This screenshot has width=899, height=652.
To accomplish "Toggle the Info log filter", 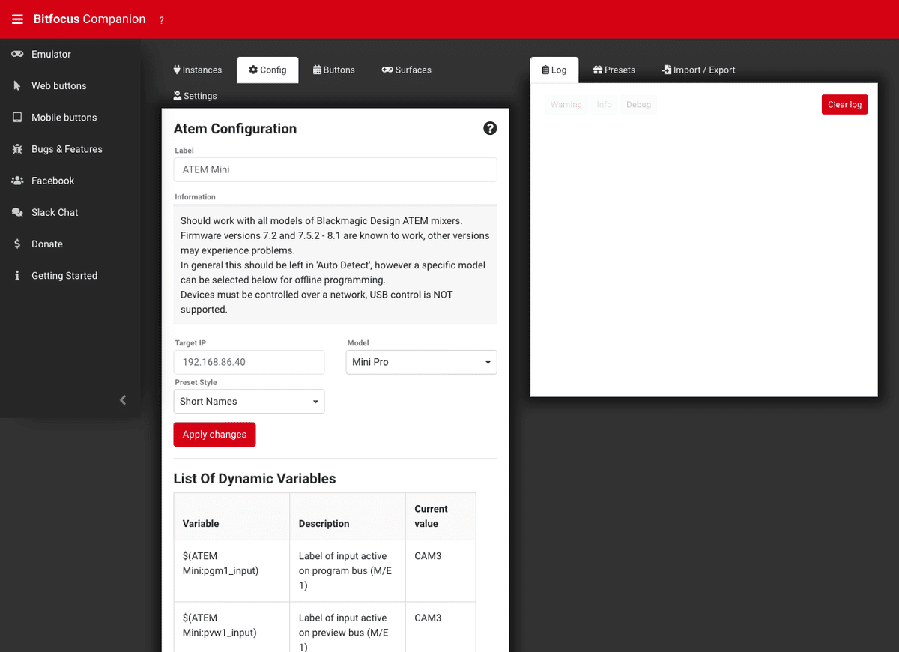I will 605,105.
